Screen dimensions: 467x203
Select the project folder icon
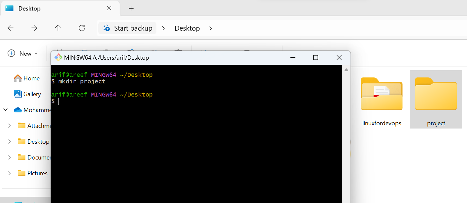click(x=436, y=94)
